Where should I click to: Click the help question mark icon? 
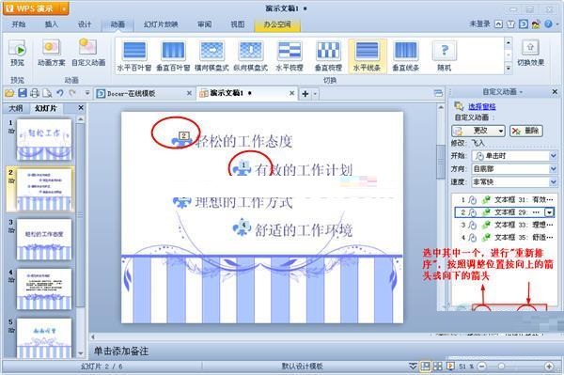(x=548, y=24)
